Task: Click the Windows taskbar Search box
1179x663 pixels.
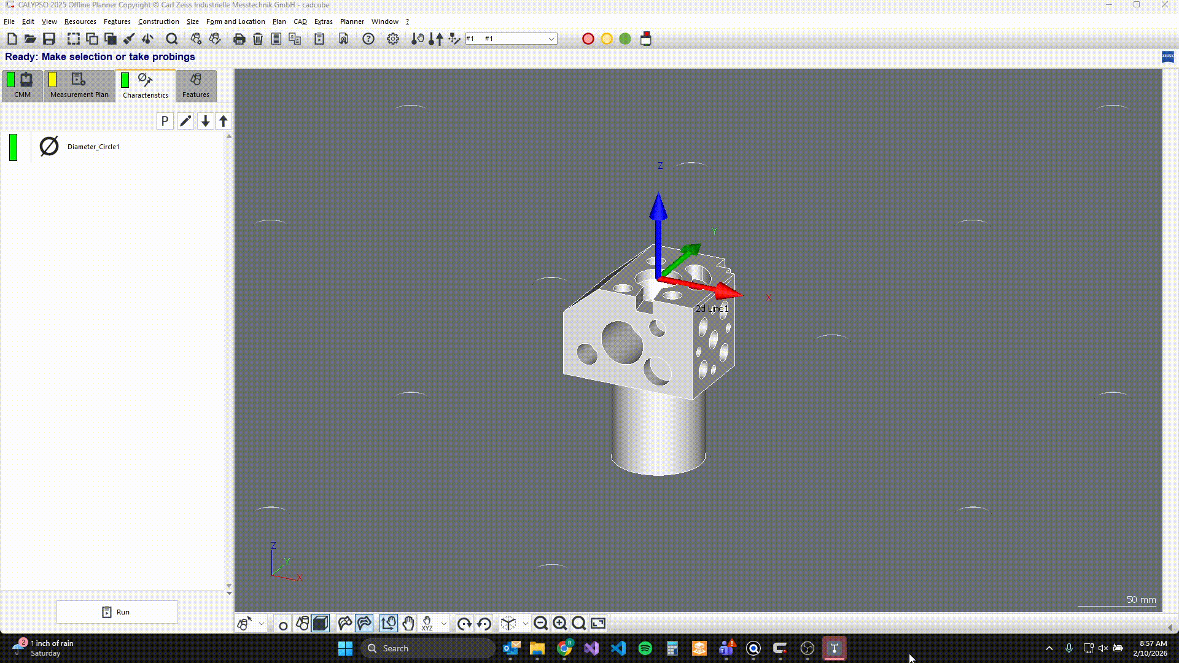Action: (x=428, y=648)
